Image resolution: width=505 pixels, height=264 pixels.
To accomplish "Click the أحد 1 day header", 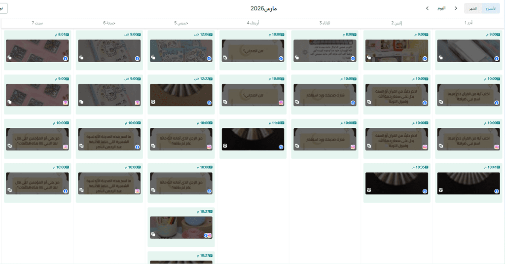I will click(x=469, y=23).
